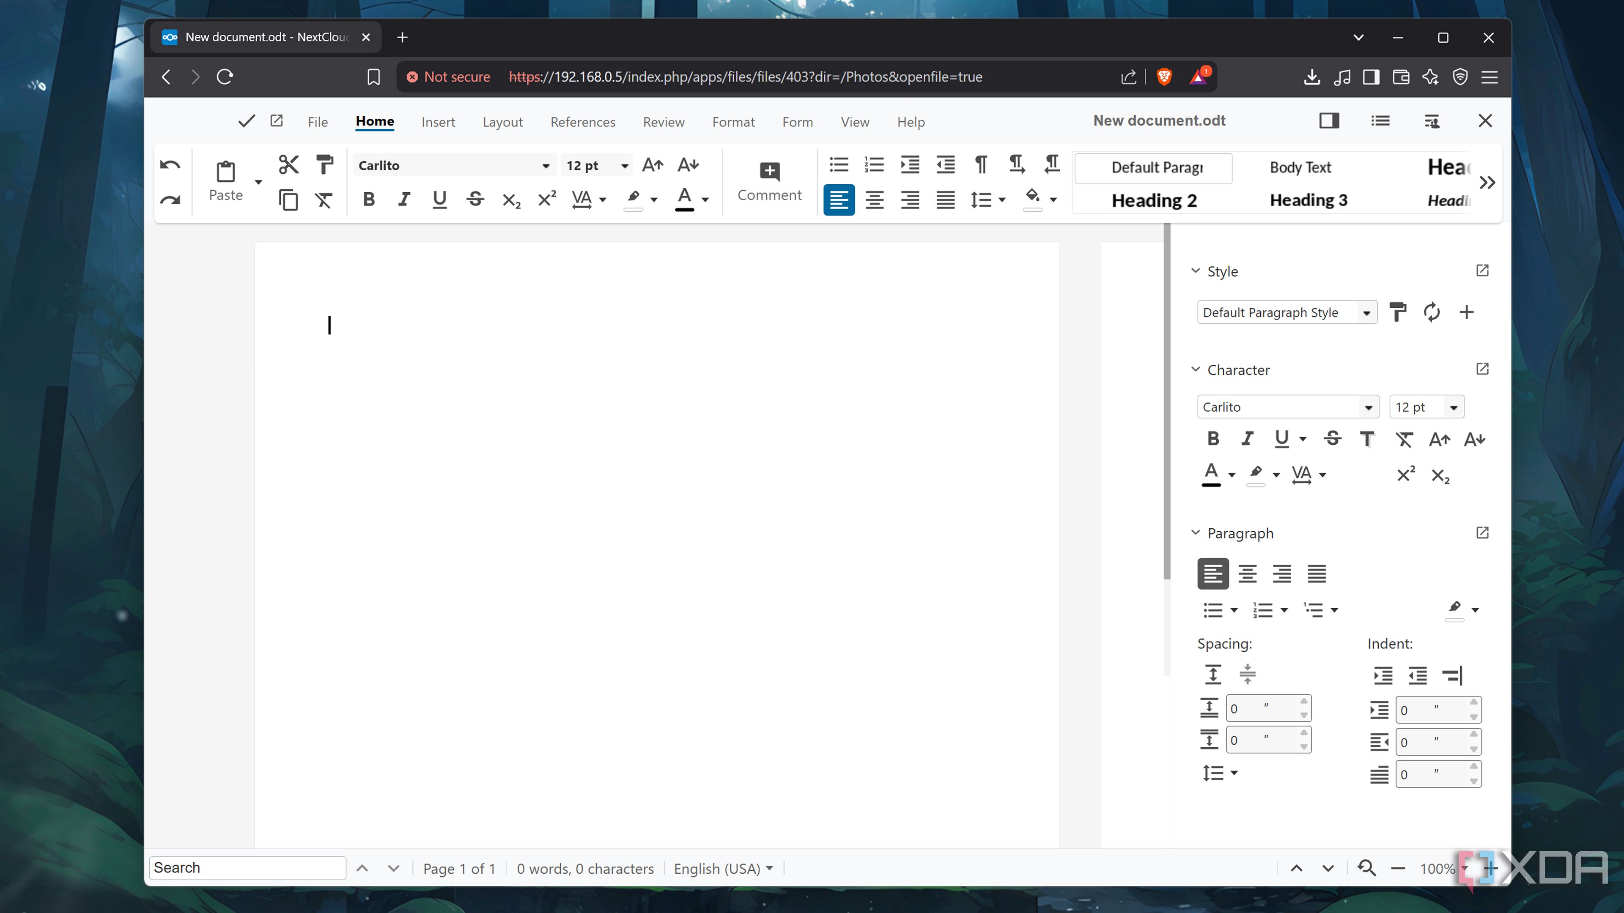
Task: Apply the Heading 3 style
Action: pyautogui.click(x=1308, y=200)
